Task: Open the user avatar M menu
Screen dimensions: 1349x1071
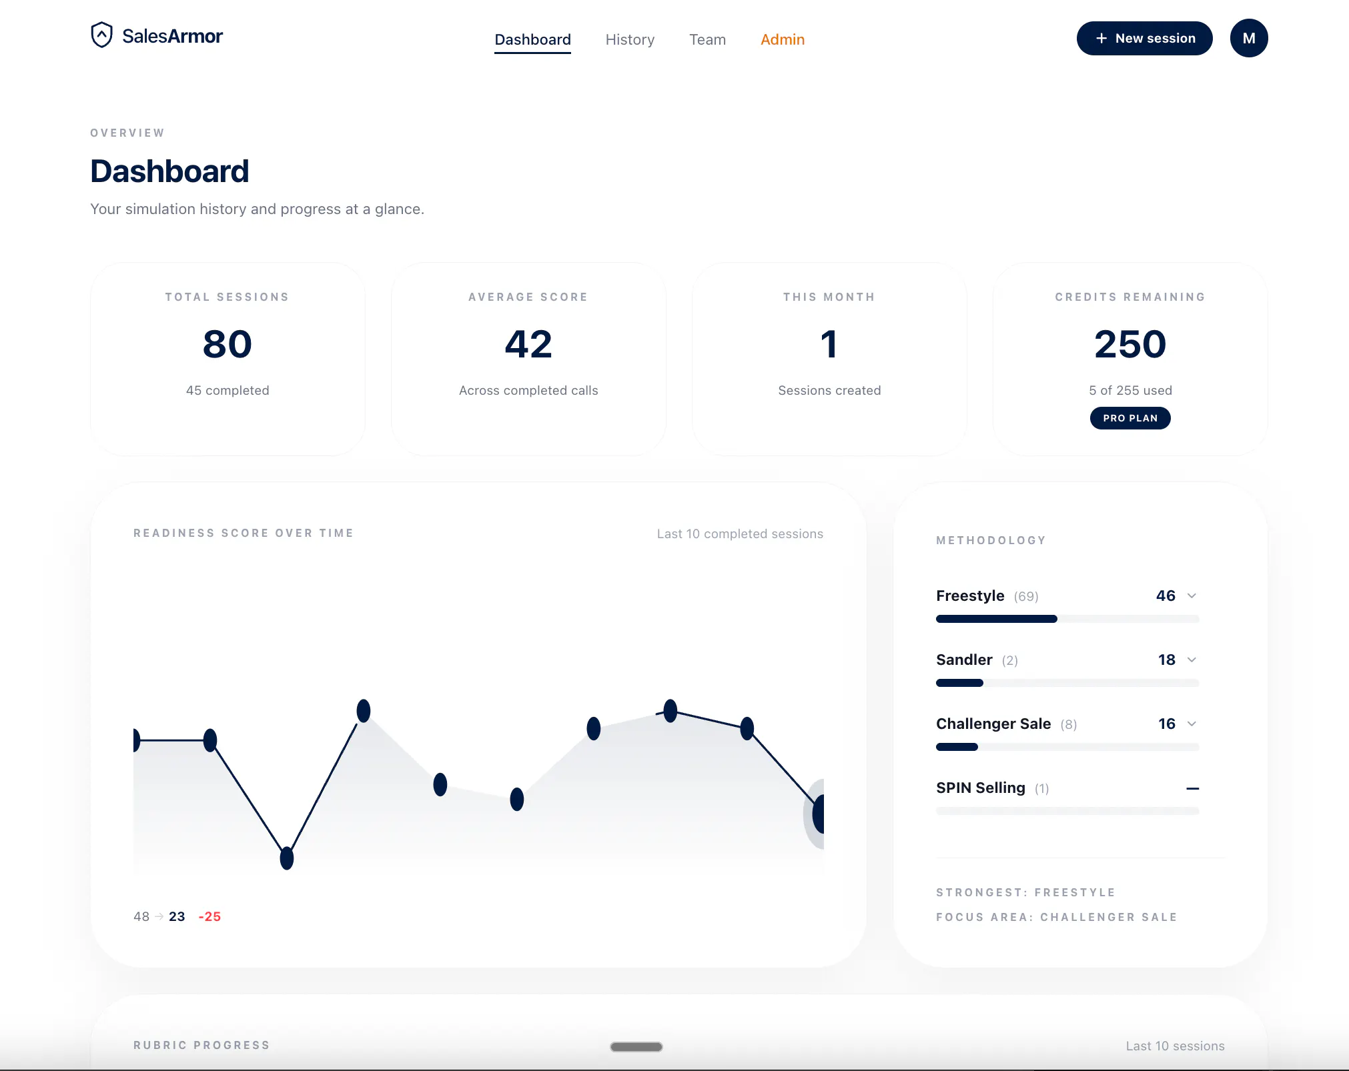Action: pyautogui.click(x=1249, y=38)
